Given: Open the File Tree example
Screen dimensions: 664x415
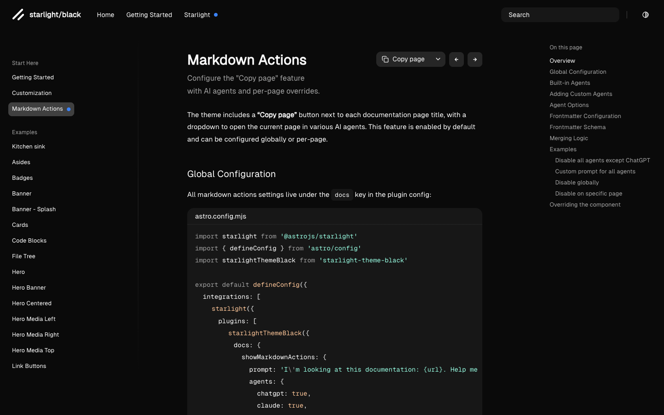Looking at the screenshot, I should coord(24,256).
